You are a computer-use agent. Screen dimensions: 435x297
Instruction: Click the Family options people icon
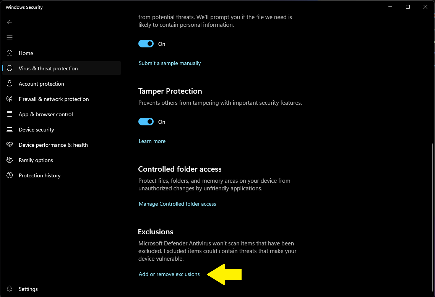(10, 160)
